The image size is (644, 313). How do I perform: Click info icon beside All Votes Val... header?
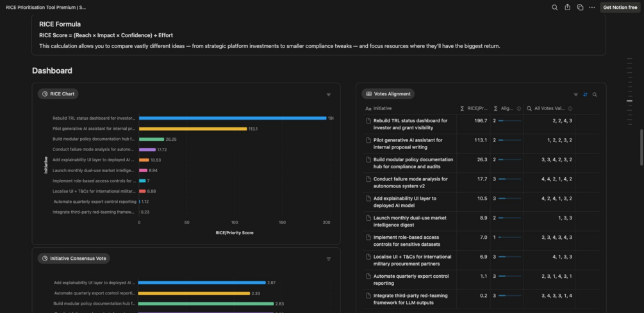pos(570,109)
